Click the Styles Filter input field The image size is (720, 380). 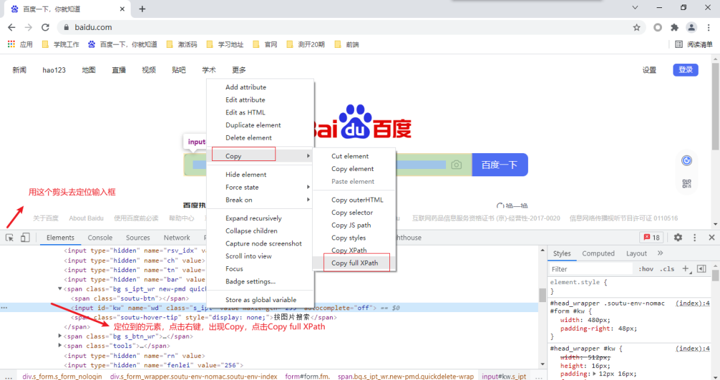[590, 269]
